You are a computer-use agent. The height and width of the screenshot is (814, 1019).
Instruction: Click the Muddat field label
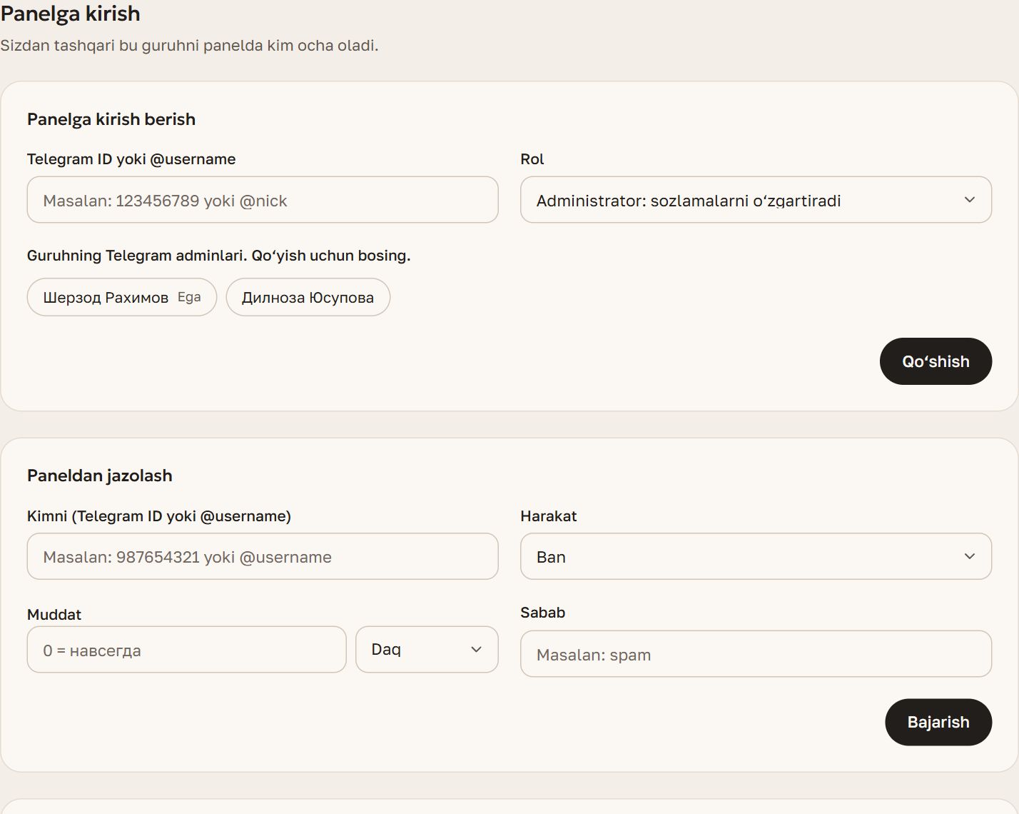click(54, 615)
